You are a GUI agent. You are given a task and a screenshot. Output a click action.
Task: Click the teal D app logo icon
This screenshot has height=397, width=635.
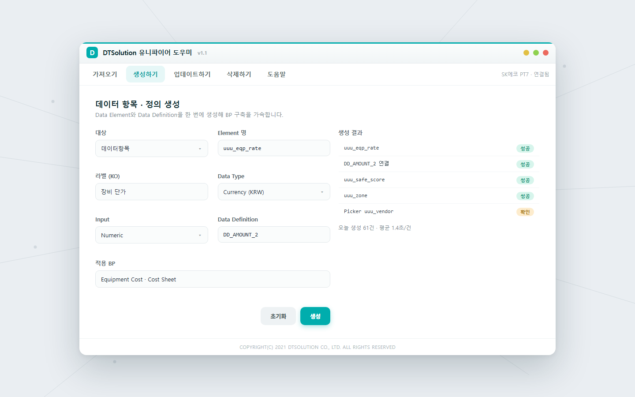tap(92, 52)
